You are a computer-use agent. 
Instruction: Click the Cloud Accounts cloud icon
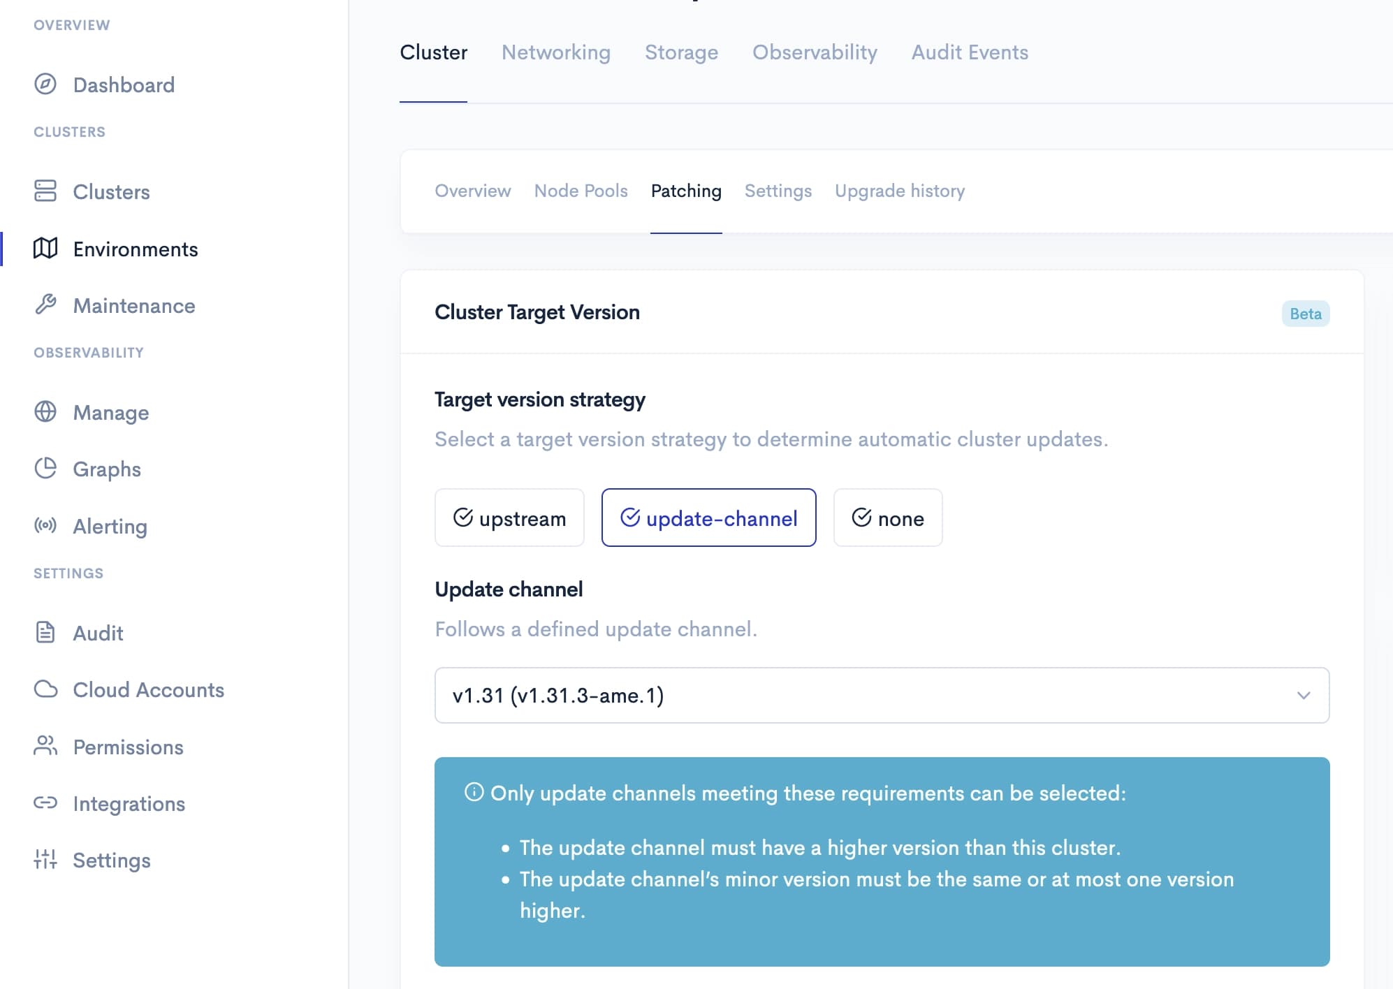pos(45,689)
